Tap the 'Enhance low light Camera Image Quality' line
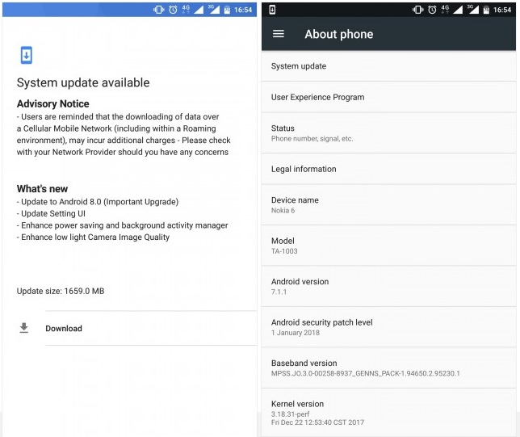Image resolution: width=520 pixels, height=437 pixels. [93, 237]
